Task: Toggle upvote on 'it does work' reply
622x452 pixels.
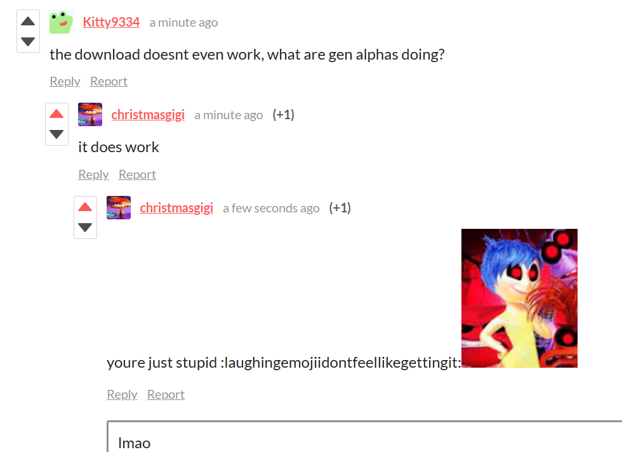Action: pyautogui.click(x=56, y=114)
